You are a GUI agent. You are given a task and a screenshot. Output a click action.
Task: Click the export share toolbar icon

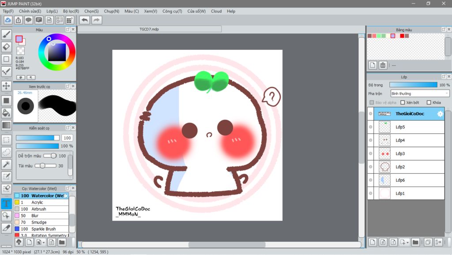pos(18,20)
